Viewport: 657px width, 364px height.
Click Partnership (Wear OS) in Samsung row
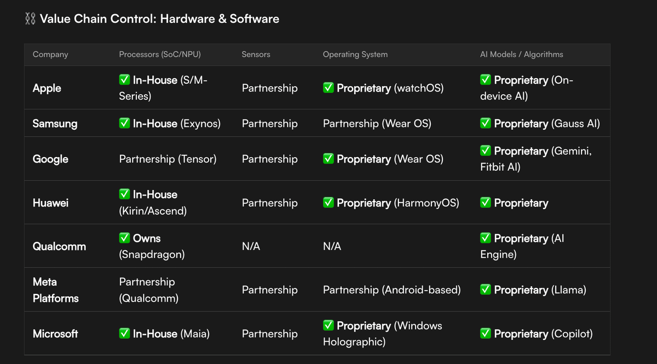coord(377,123)
